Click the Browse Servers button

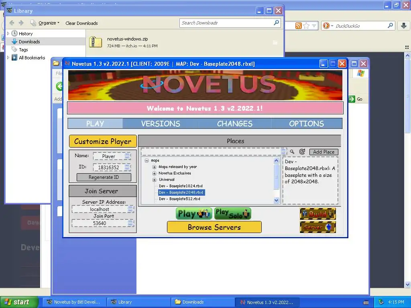pyautogui.click(x=214, y=227)
